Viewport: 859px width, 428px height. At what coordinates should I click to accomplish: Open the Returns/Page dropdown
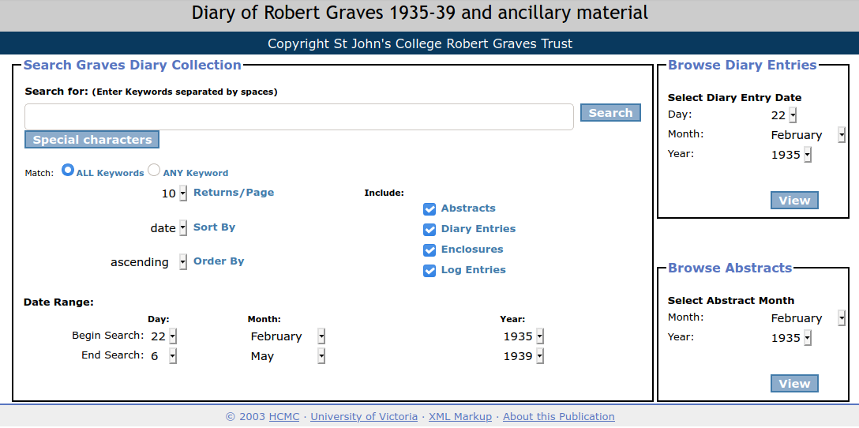(174, 193)
